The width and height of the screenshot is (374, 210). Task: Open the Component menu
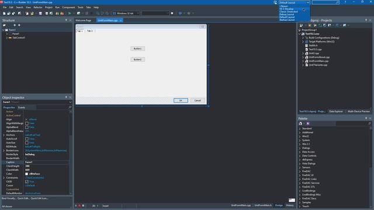point(68,8)
